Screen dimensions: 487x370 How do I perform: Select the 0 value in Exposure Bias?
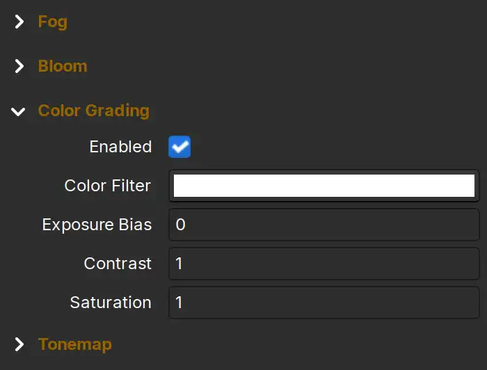(180, 225)
